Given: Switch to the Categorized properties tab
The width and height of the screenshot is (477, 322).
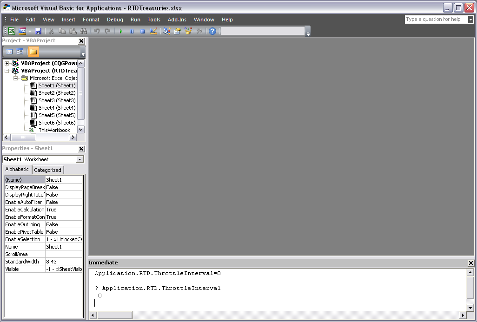Looking at the screenshot, I should 47,170.
